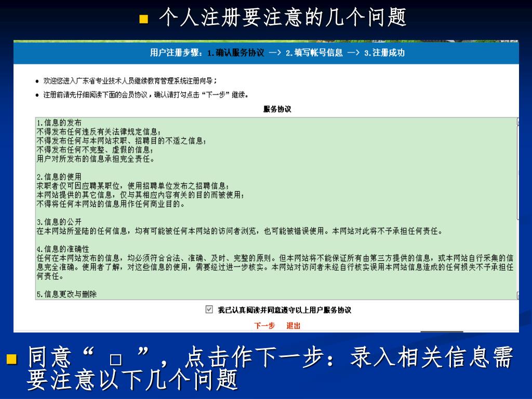Viewport: 532px width, 399px height.
Task: Click the scroll-down arrow of the agreement box
Action: 517,296
